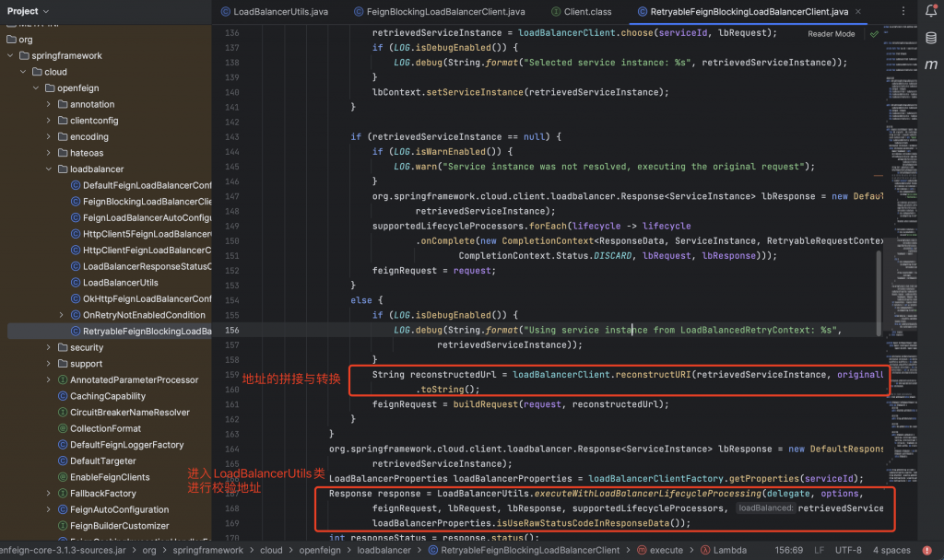Open HttpClientFeignLoadBalancerC class in tree
944x560 pixels.
coord(141,251)
